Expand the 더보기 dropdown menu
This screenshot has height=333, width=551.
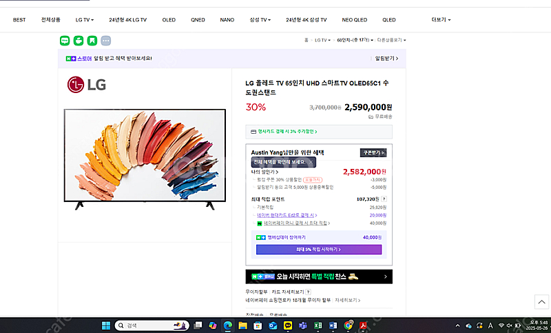(x=441, y=20)
